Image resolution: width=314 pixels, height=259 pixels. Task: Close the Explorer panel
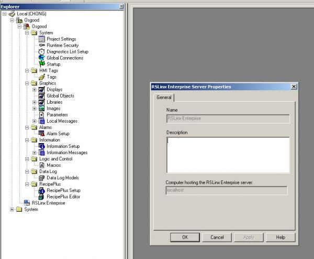coord(121,6)
